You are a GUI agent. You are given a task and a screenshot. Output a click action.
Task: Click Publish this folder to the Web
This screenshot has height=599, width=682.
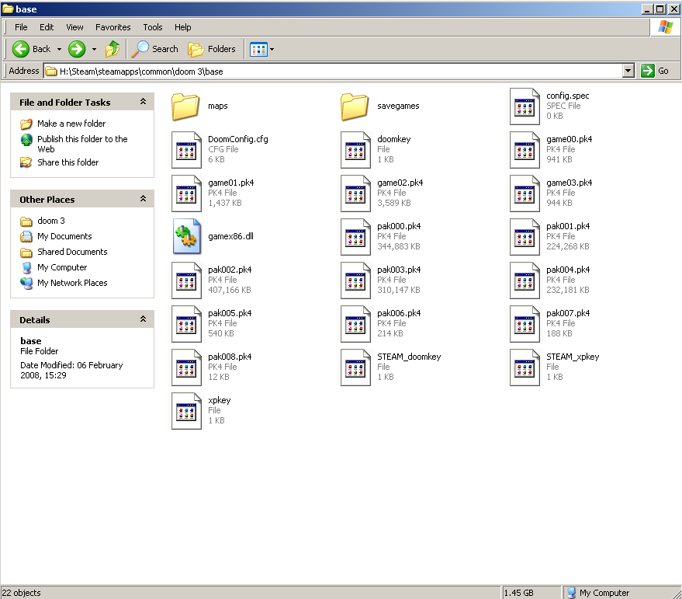click(82, 144)
